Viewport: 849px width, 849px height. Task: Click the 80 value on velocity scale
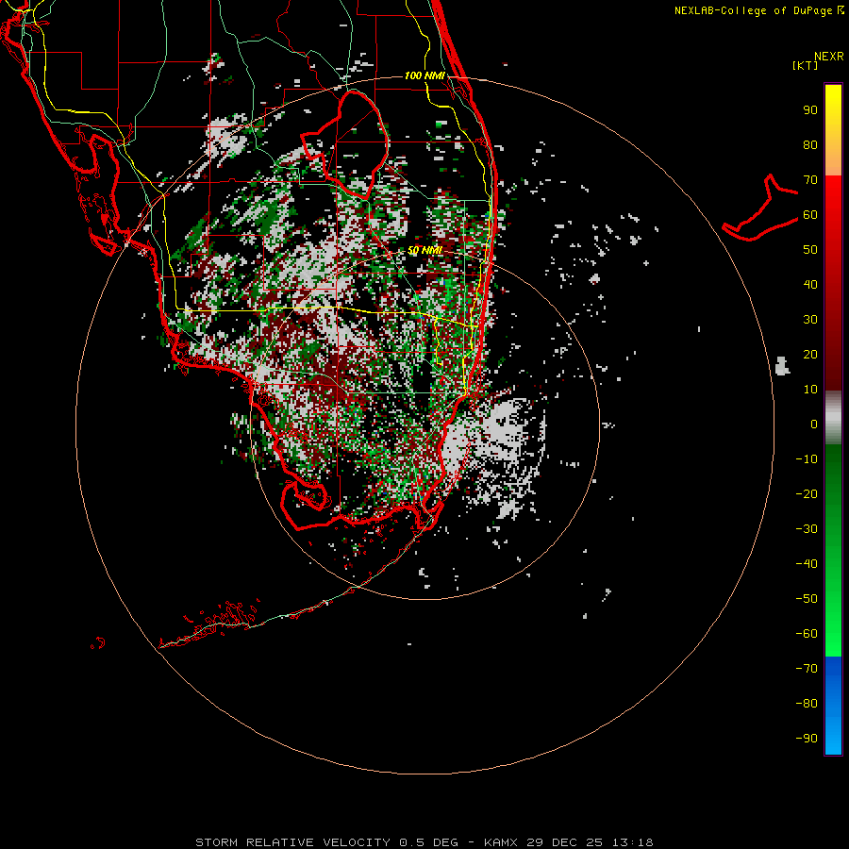tap(810, 145)
